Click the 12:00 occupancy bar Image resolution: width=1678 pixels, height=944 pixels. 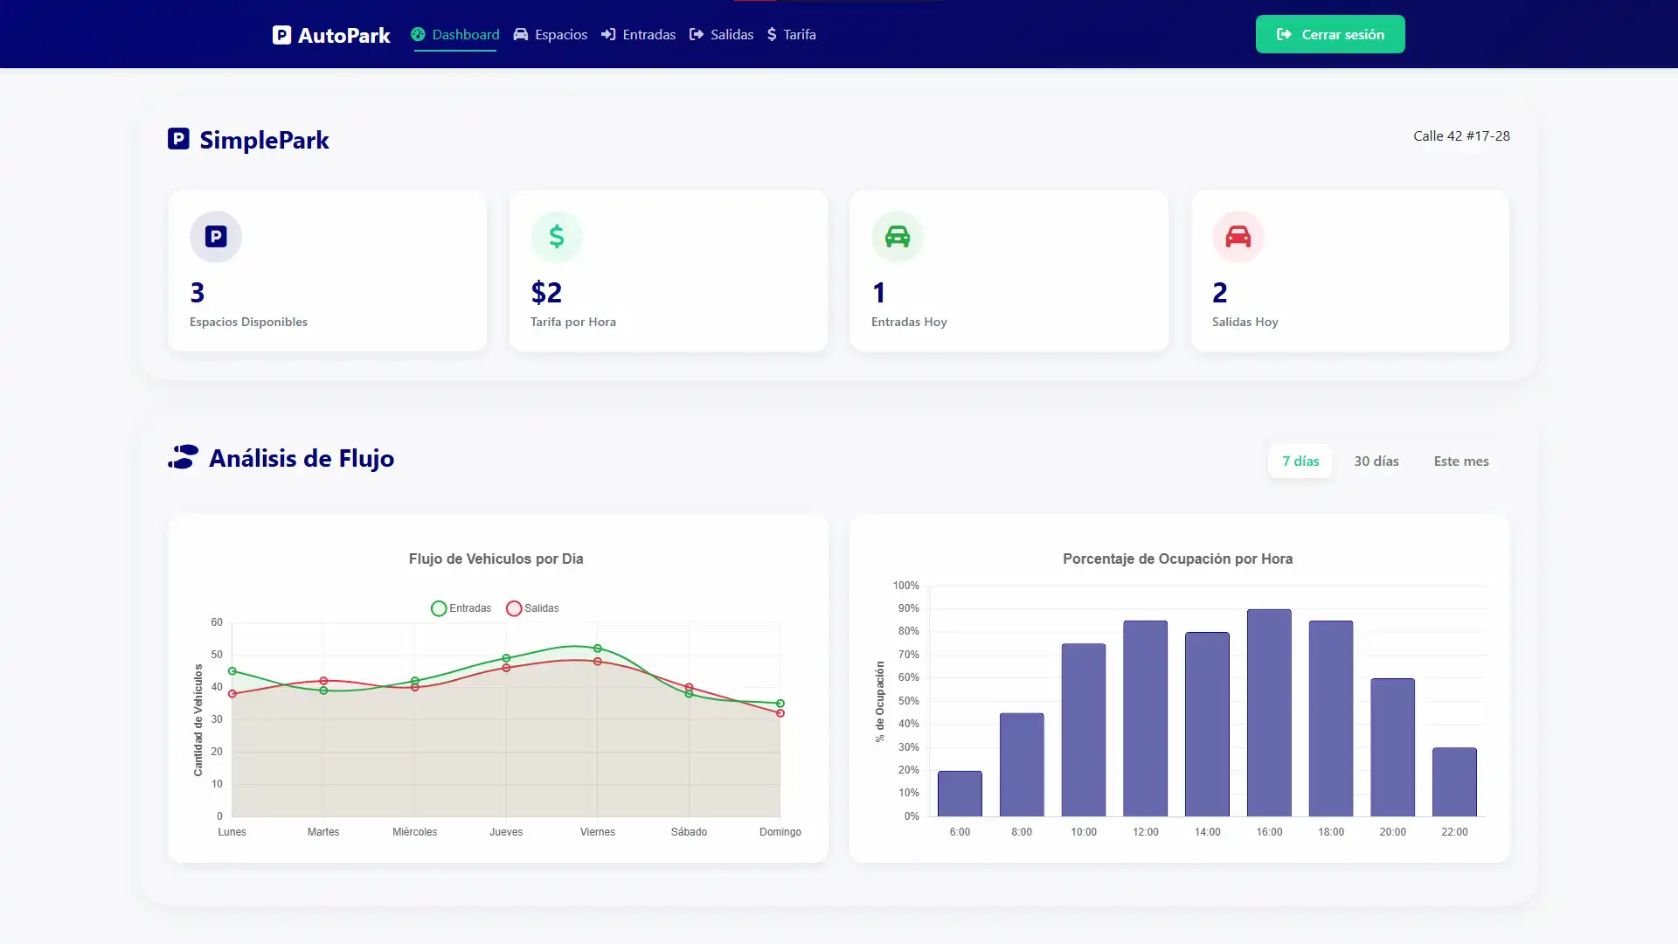(x=1145, y=718)
